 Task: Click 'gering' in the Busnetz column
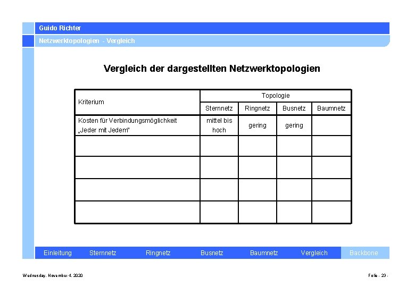294,125
